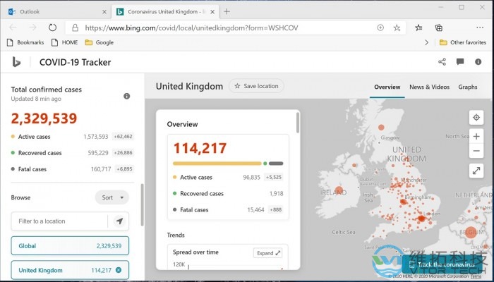Click the Updated 8 min ago text

point(36,99)
